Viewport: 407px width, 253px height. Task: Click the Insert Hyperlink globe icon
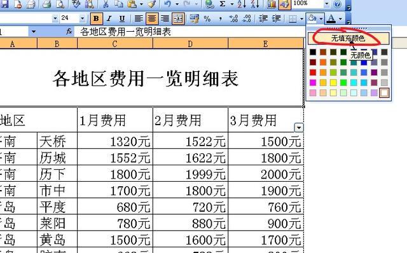click(209, 4)
